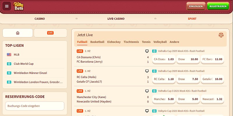
Task: Open the LIVE-CASINO section
Action: pyautogui.click(x=116, y=19)
